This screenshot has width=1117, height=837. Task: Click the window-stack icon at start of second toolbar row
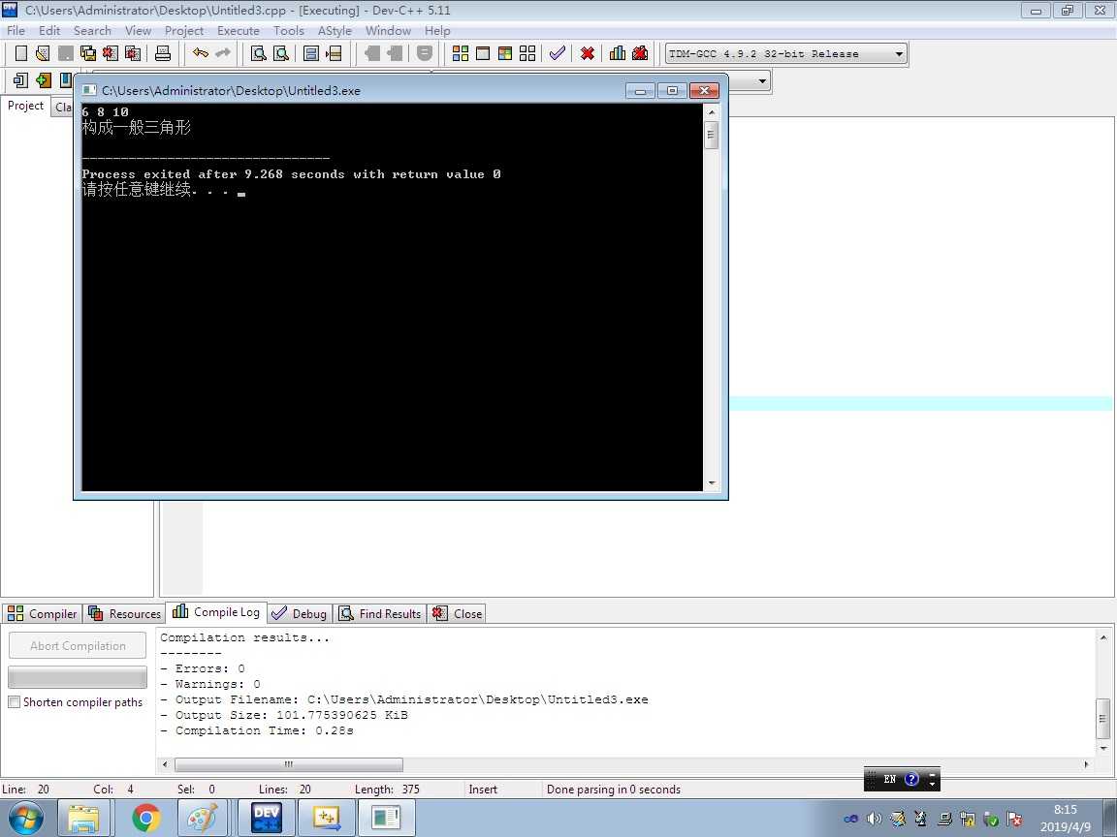20,79
